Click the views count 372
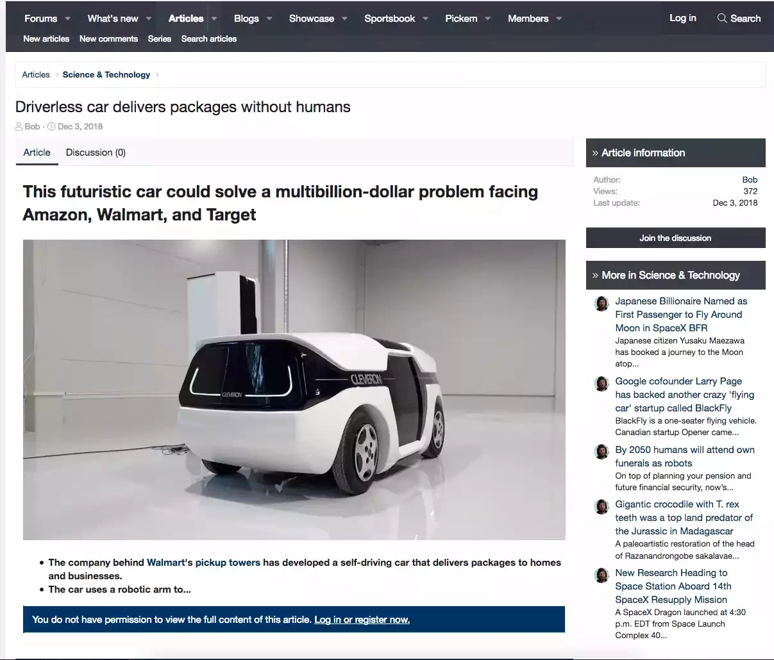The image size is (774, 660). point(750,191)
